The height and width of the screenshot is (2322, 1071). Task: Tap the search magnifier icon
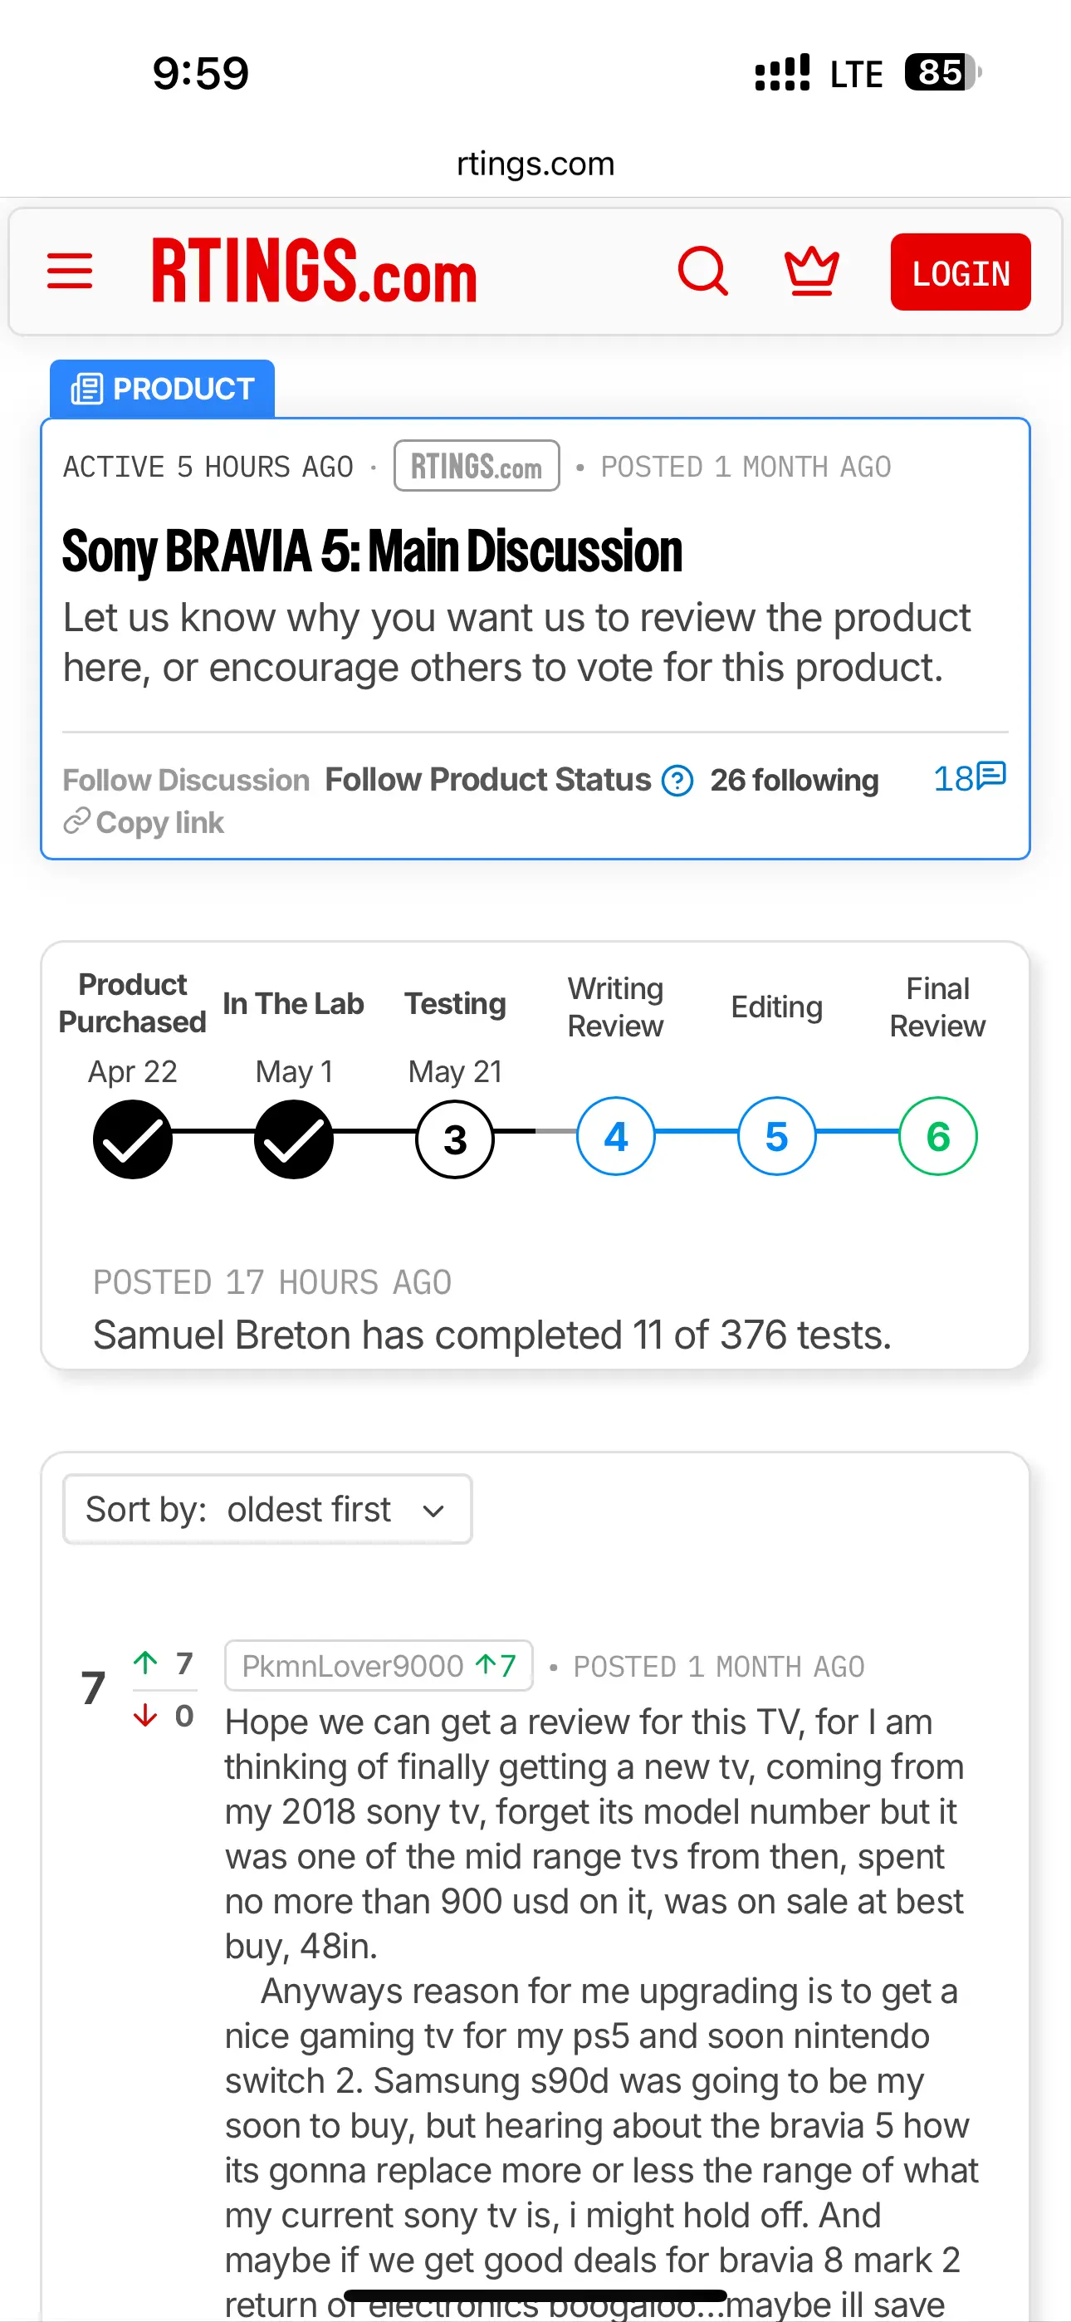click(x=703, y=272)
